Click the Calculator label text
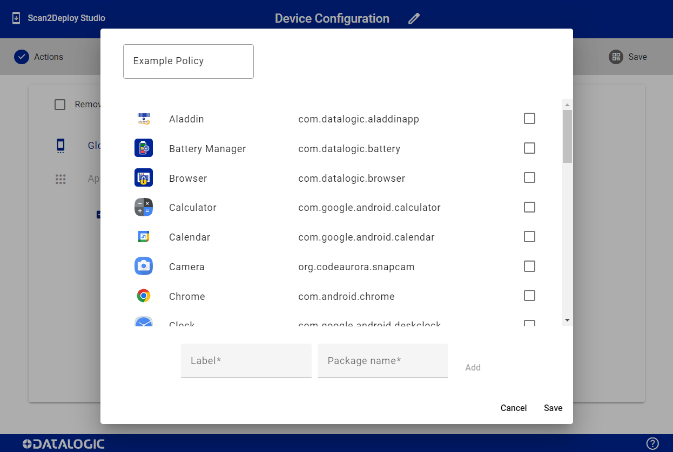 point(193,208)
